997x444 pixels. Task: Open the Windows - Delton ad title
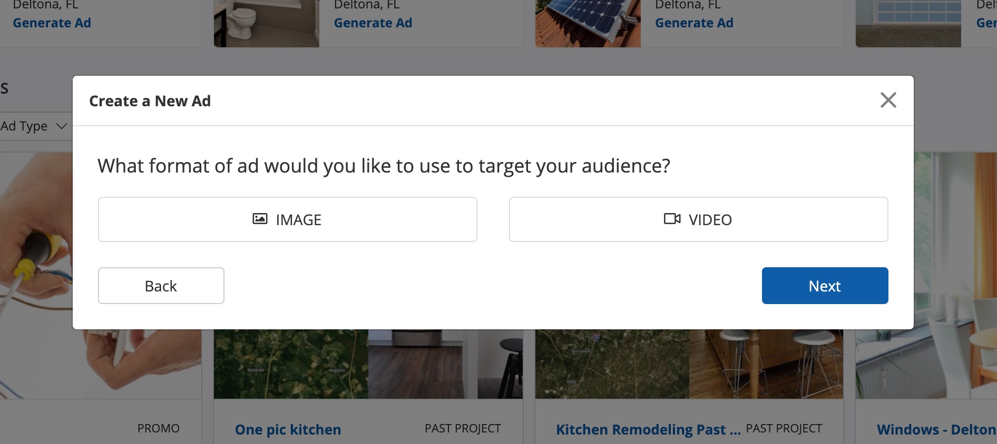936,429
